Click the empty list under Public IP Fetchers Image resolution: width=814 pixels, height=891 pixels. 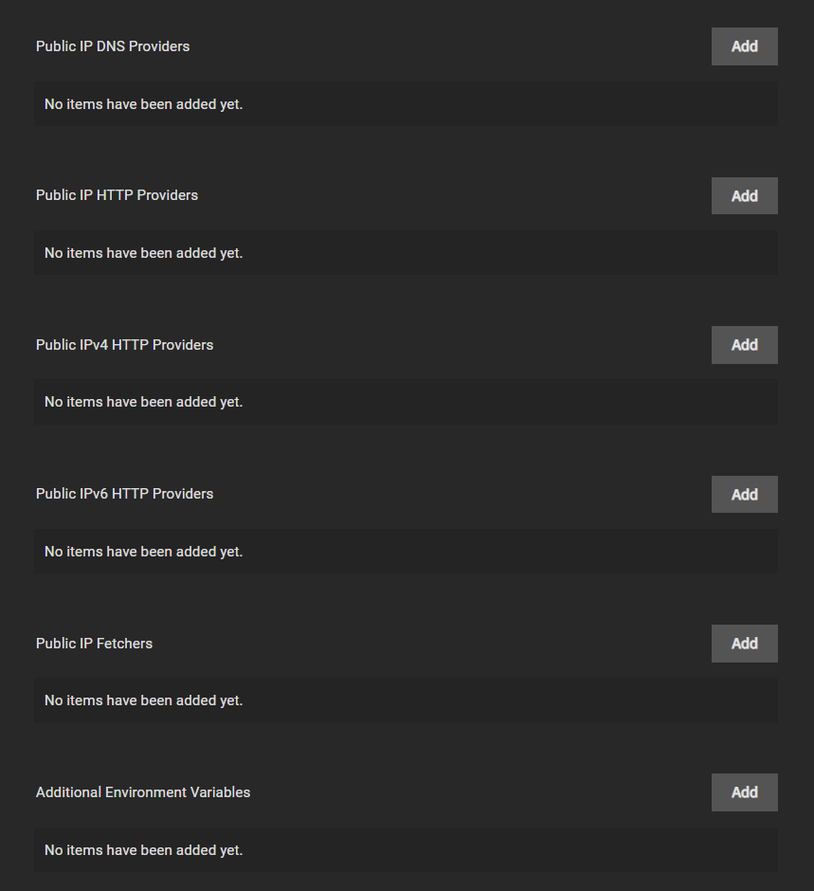407,700
